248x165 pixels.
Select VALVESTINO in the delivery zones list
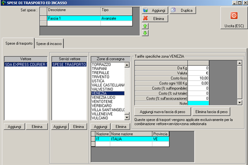click(108, 89)
